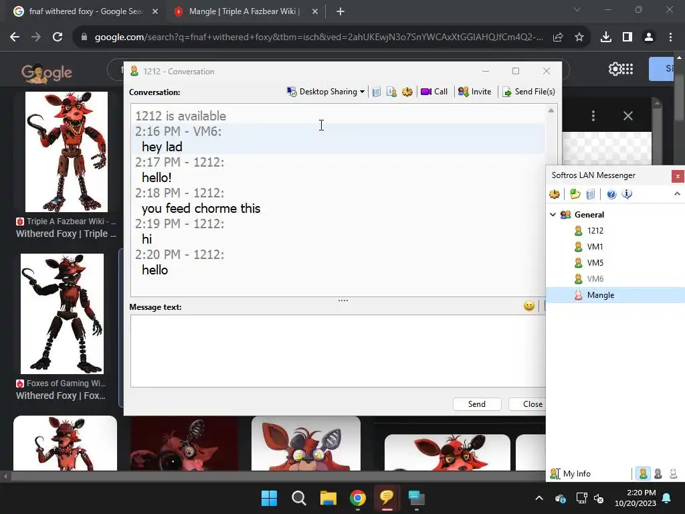Click the Google logo
Image resolution: width=685 pixels, height=514 pixels.
coord(47,73)
